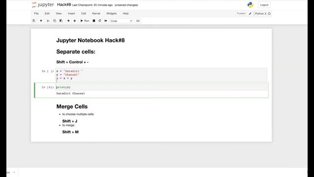Click the Last Checkpoint status text
The width and height of the screenshot is (314, 177).
92,5
